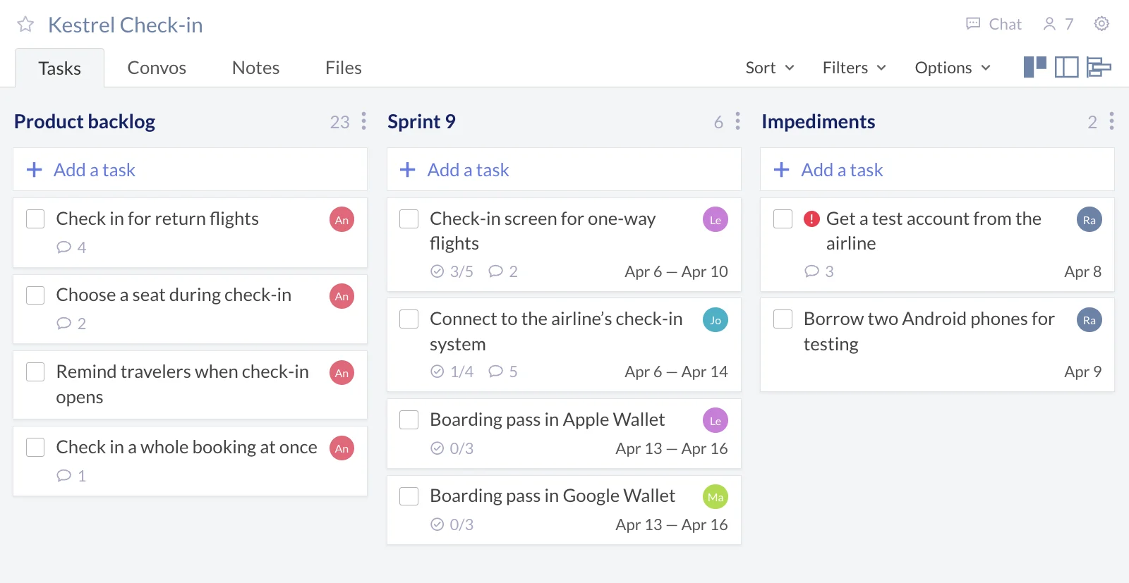Click the red alert icon on test account task
1129x583 pixels.
coord(811,219)
